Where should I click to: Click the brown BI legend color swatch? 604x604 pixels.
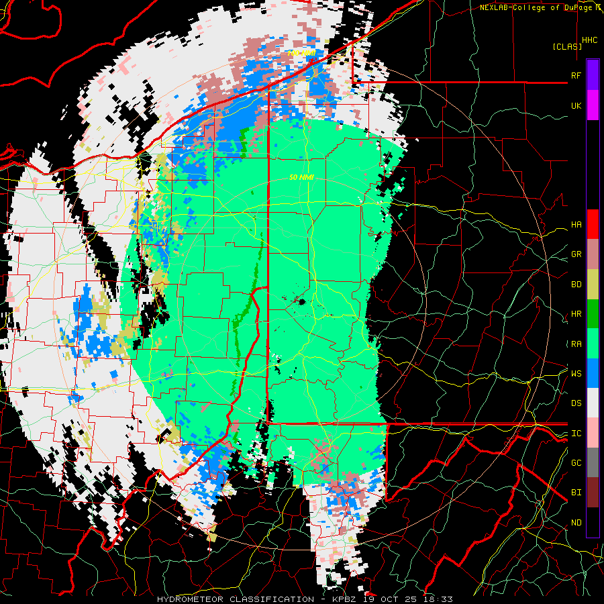pyautogui.click(x=593, y=493)
